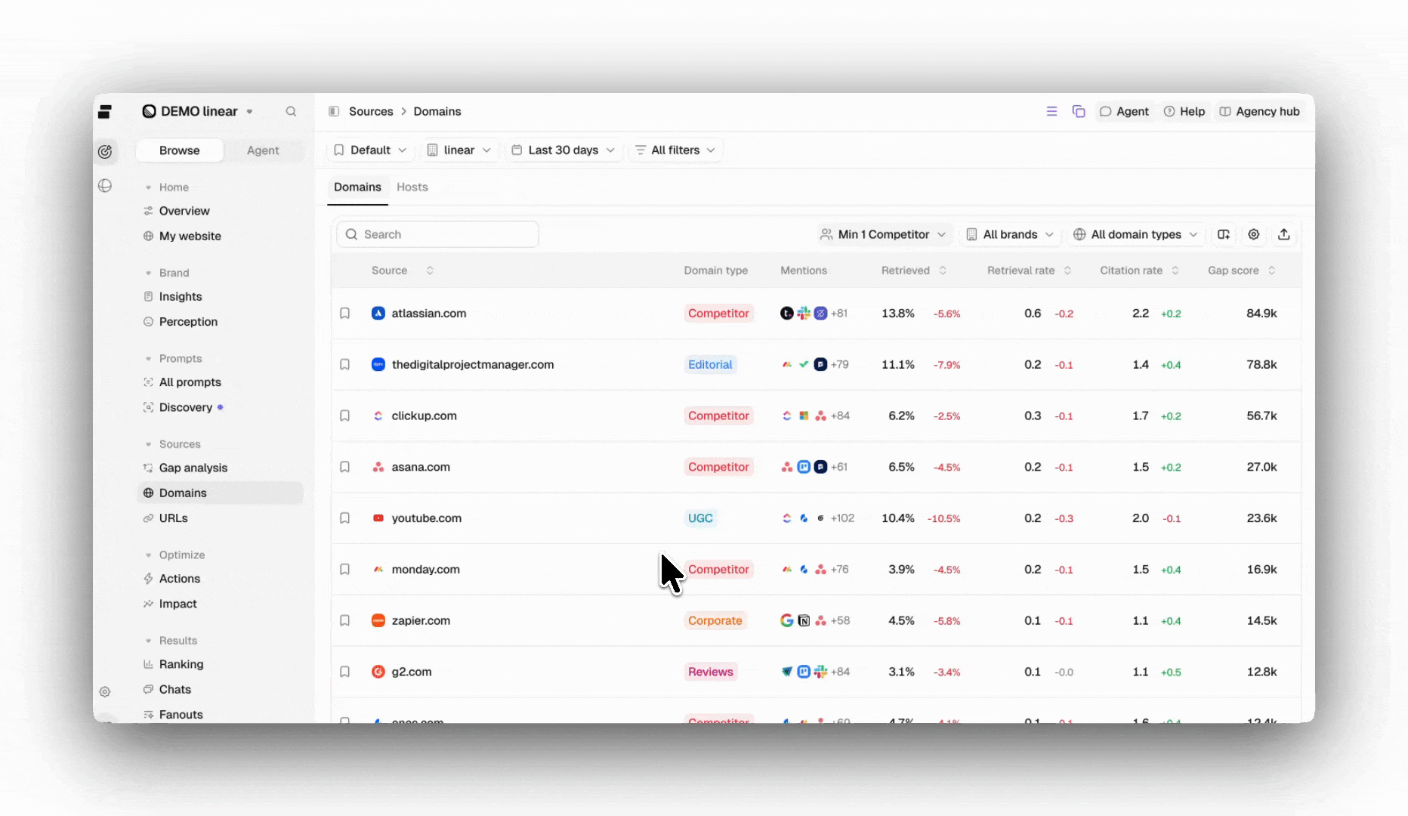Viewport: 1408px width, 816px height.
Task: Open the linear brand dropdown
Action: (459, 150)
